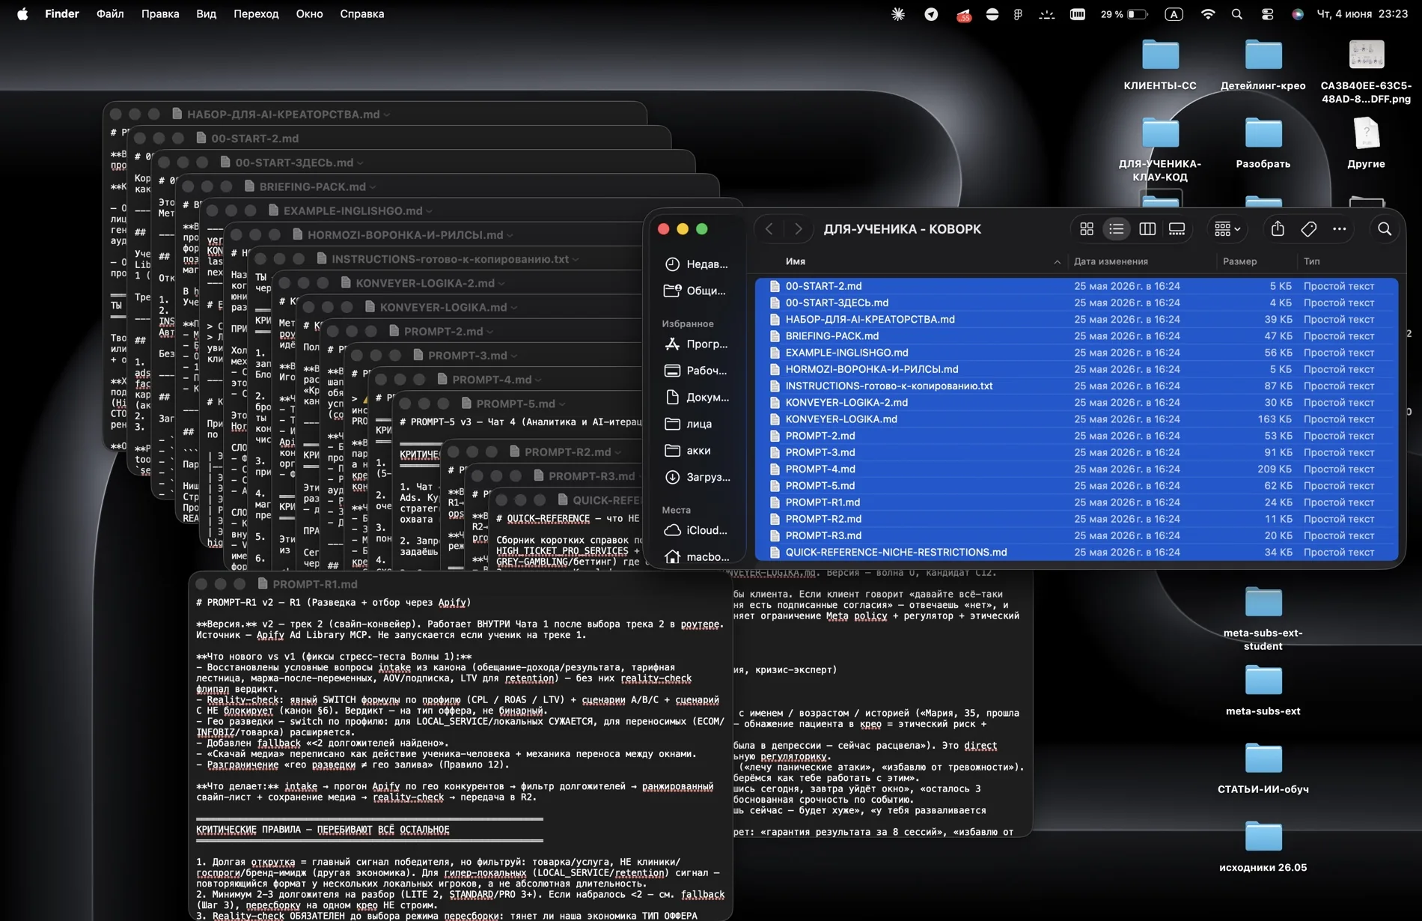Open Загрузки in the Finder sidebar
This screenshot has height=921, width=1422.
tap(697, 477)
